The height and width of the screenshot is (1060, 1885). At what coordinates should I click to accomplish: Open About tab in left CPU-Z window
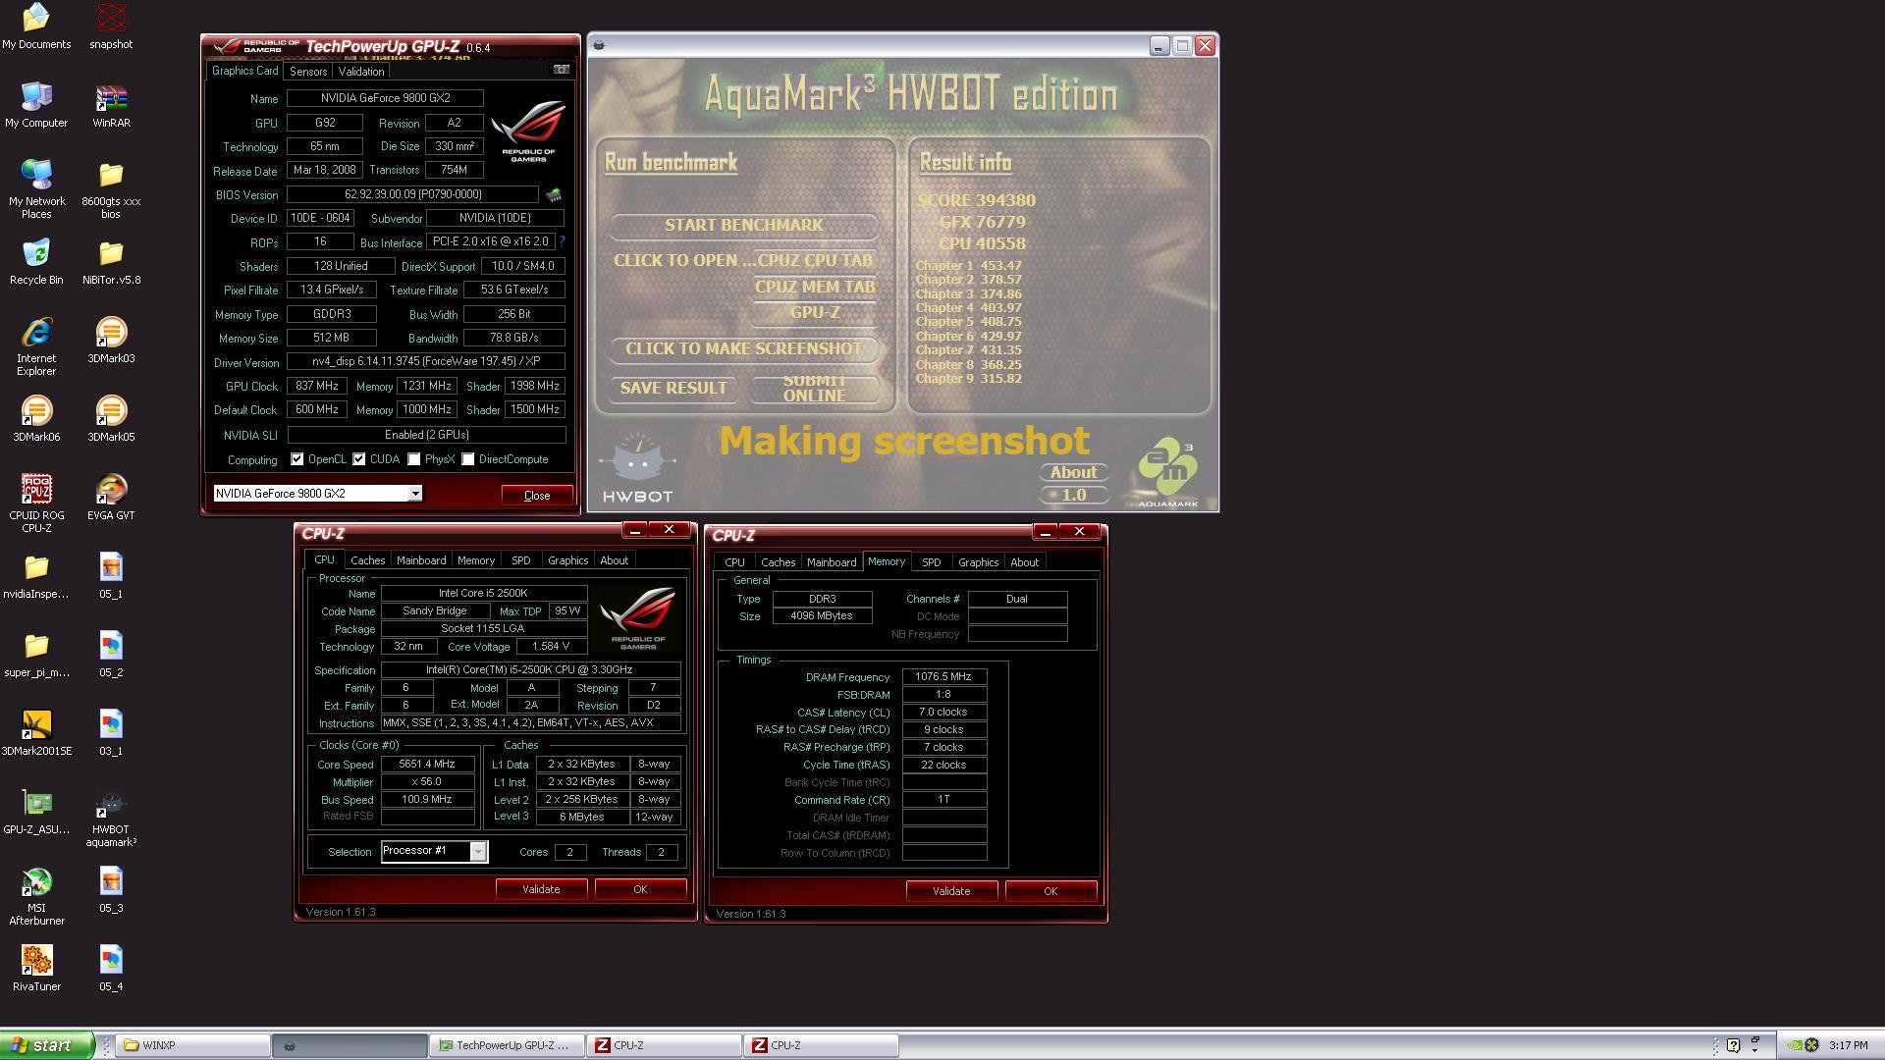click(615, 560)
